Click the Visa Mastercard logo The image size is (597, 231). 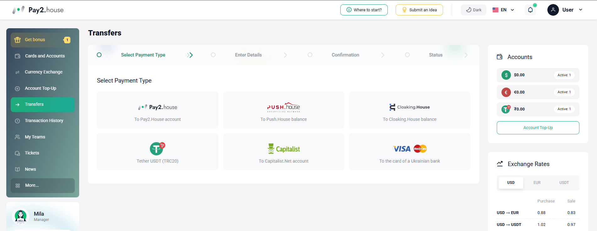(x=410, y=149)
